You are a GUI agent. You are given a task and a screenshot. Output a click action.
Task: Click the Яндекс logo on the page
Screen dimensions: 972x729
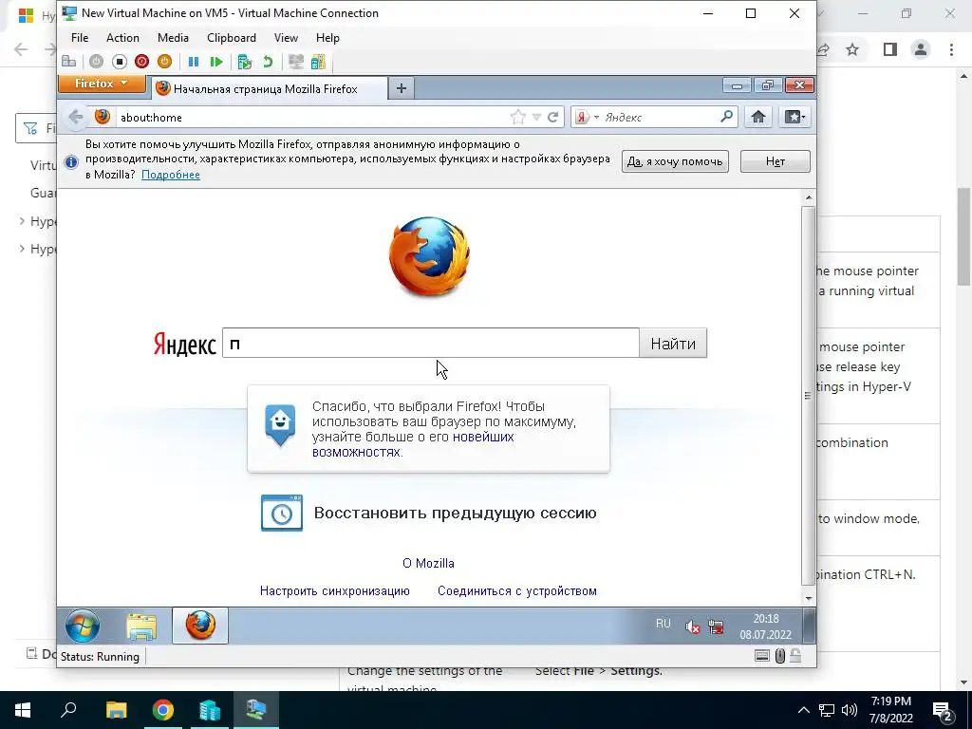point(185,344)
